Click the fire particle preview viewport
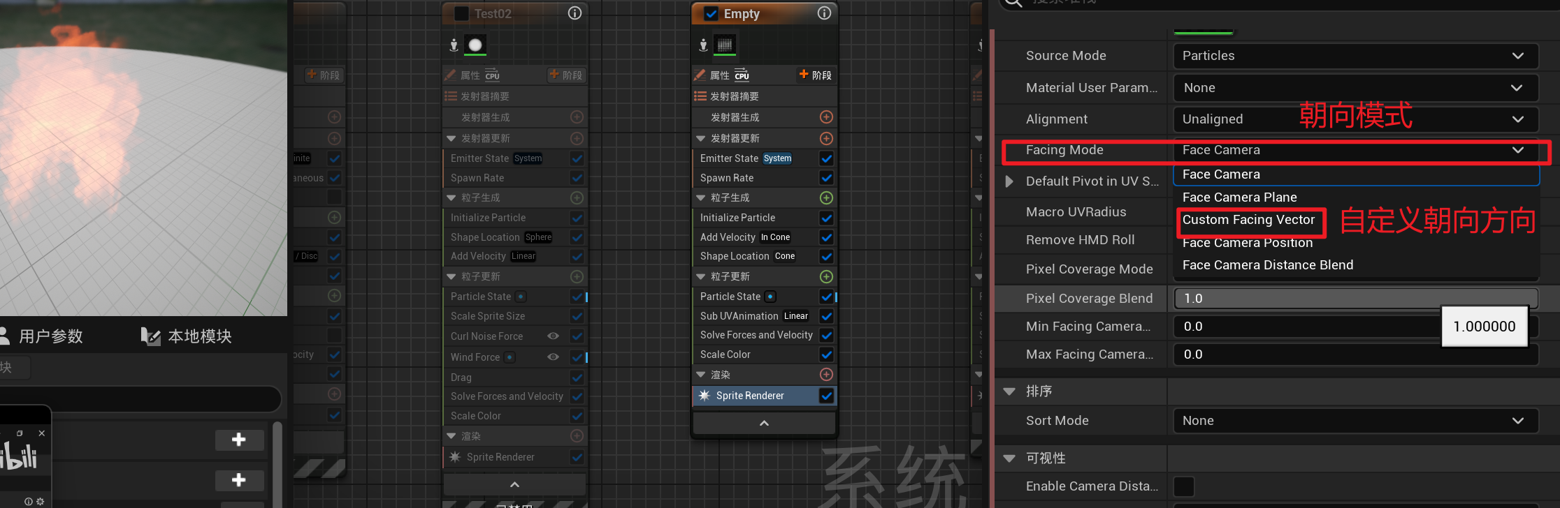The width and height of the screenshot is (1560, 508). tap(143, 158)
